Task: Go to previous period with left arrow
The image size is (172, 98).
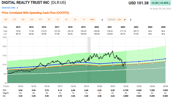Action: [x=102, y=20]
